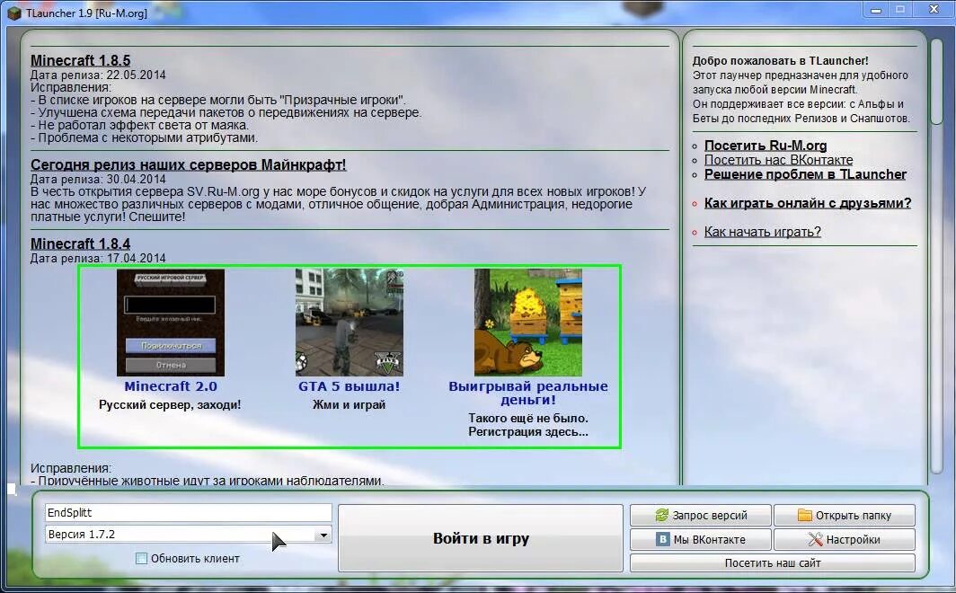Click the VK logo icon on Мы ВКонтакте
The height and width of the screenshot is (593, 956).
[x=662, y=539]
